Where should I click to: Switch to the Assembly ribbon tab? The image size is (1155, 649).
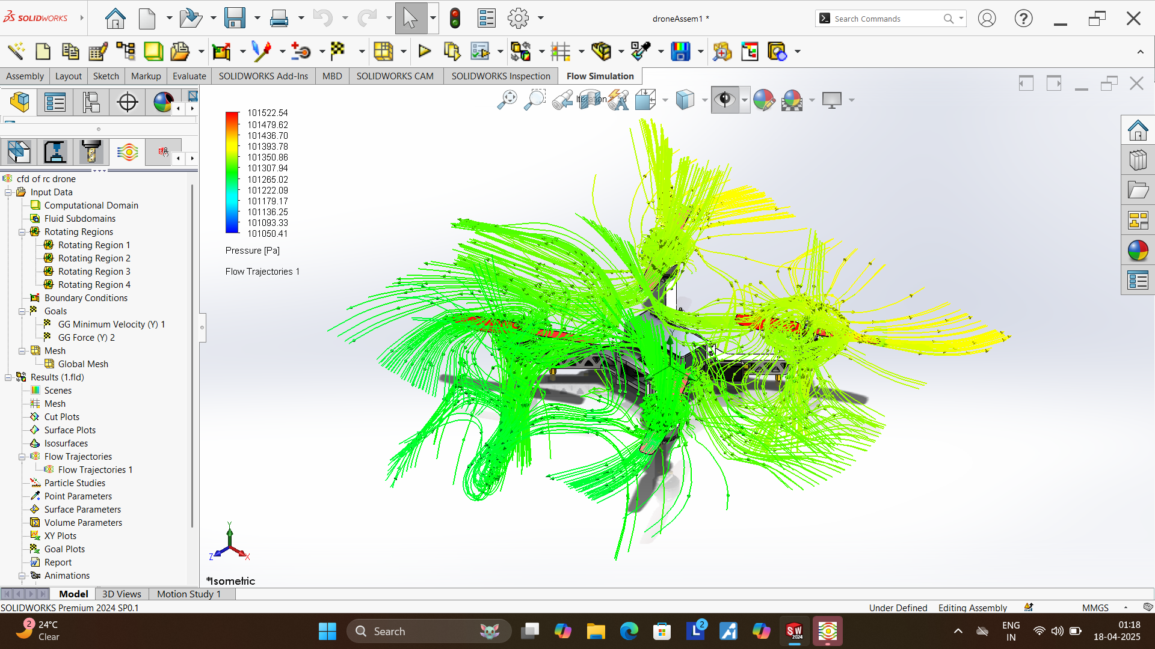tap(25, 76)
